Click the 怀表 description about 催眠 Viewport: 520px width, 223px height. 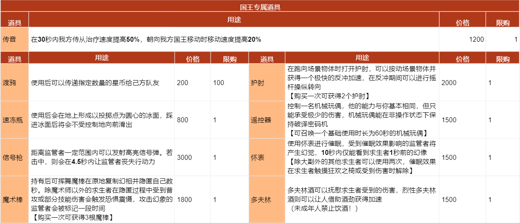362,157
